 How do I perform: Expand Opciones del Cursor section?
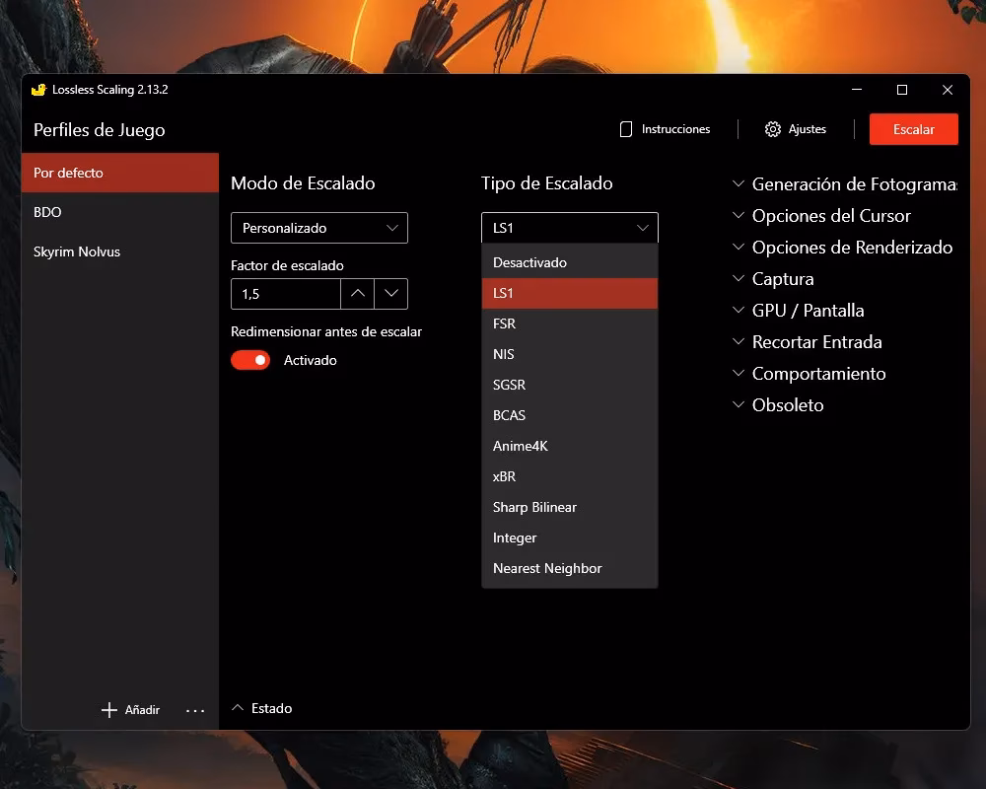pos(821,216)
